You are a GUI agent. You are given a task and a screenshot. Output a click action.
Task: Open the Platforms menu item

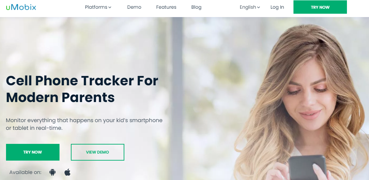[98, 7]
